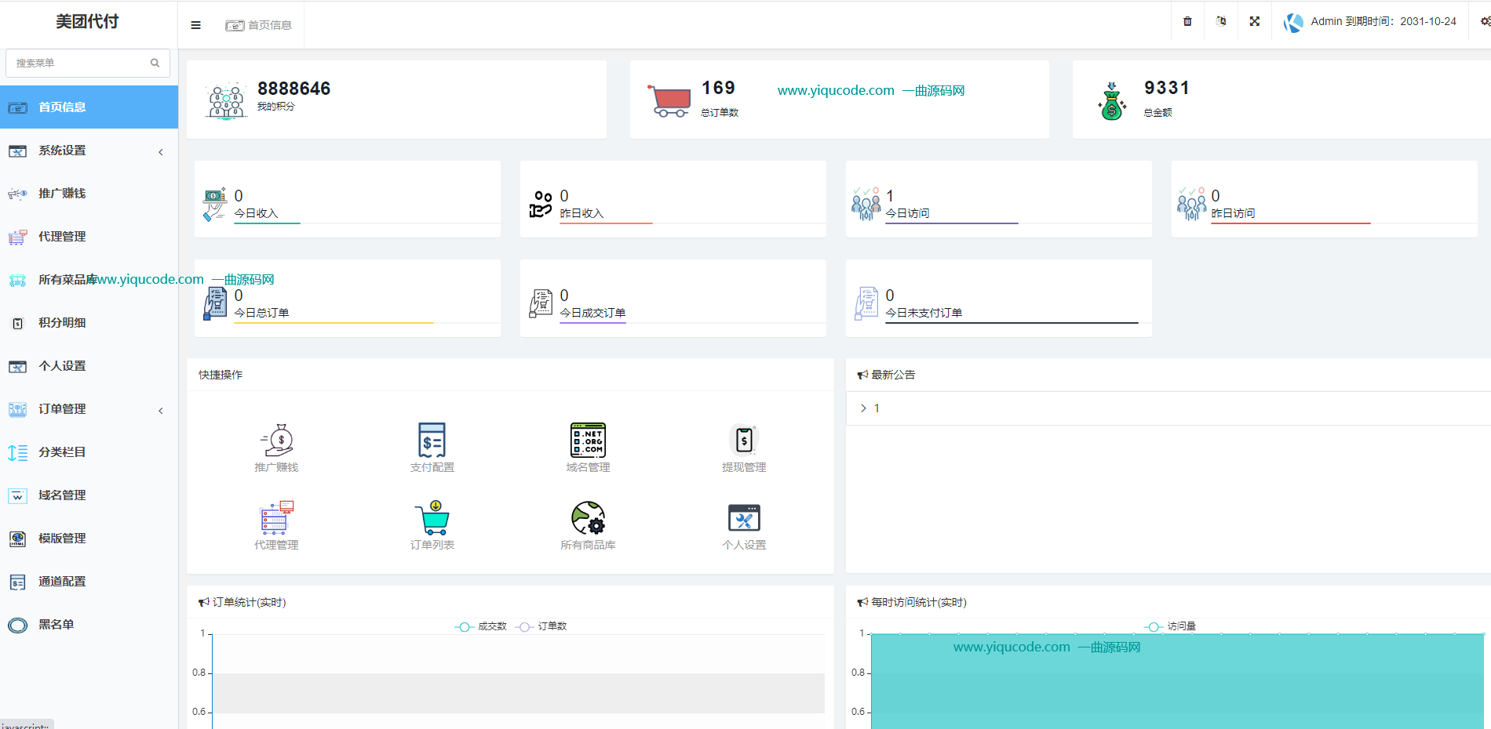Open 订单列表 shopping cart icon
This screenshot has width=1491, height=729.
point(432,518)
